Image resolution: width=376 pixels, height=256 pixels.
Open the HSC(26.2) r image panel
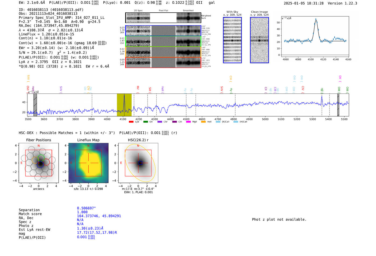[138, 163]
